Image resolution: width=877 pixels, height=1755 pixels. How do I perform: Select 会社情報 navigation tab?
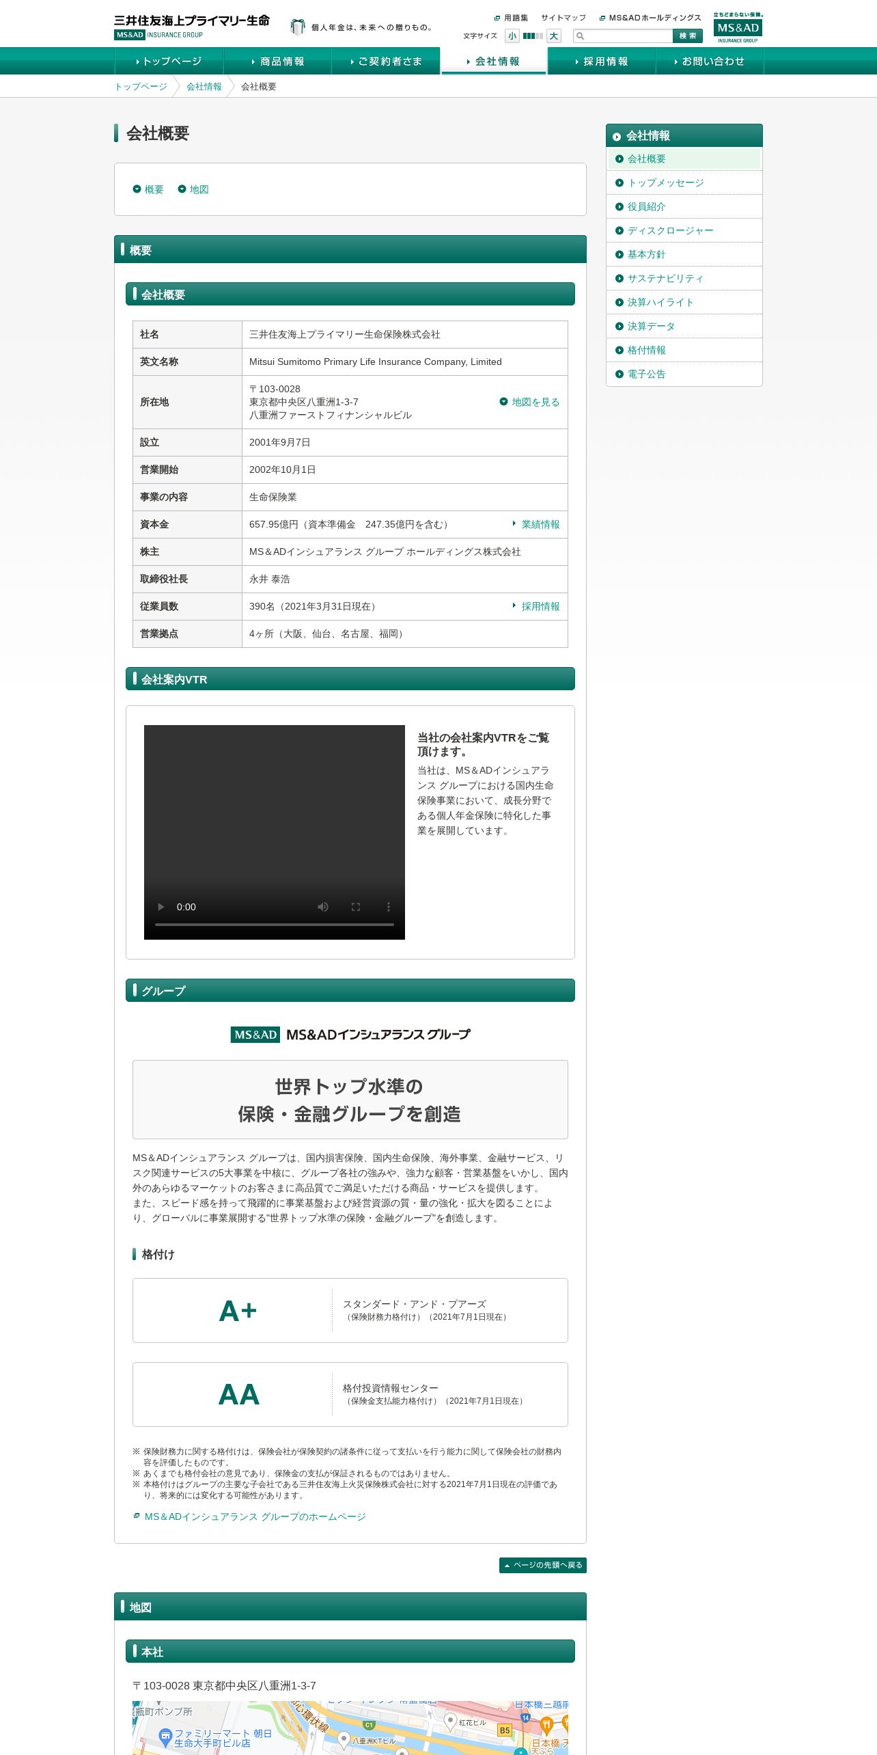(x=493, y=61)
